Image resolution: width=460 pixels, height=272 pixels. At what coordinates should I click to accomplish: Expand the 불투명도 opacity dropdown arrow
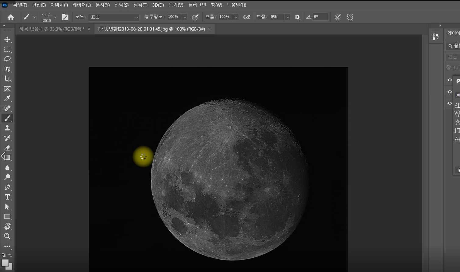coord(185,17)
